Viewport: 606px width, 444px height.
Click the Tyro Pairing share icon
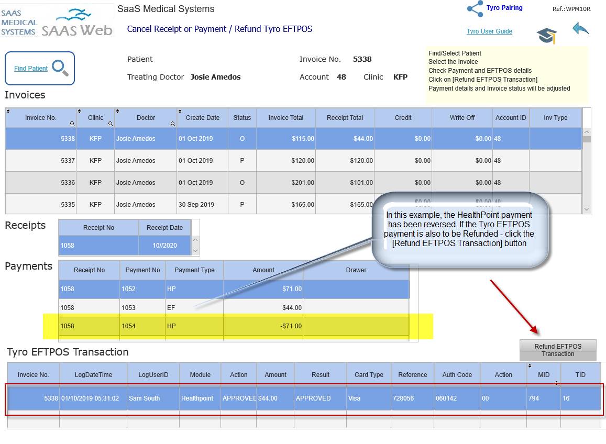(x=475, y=8)
